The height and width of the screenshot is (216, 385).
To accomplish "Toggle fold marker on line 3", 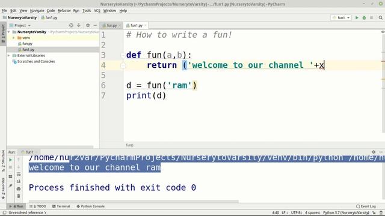I will pos(123,55).
